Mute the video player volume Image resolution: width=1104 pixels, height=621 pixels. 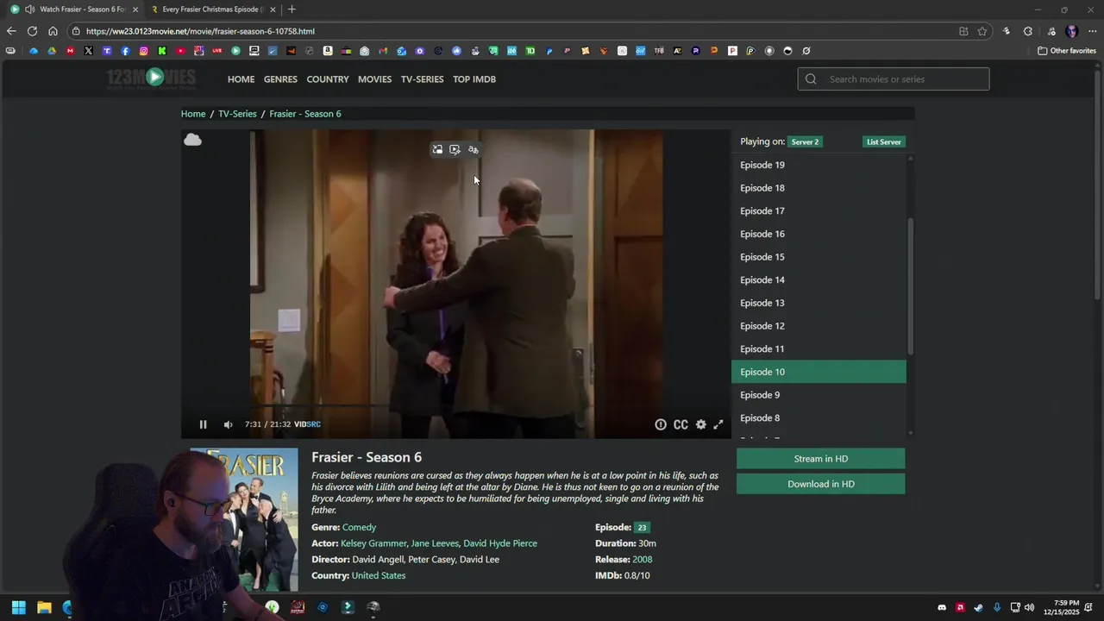click(x=228, y=424)
